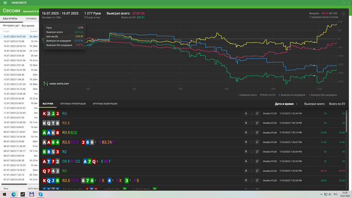352x198 pixels.
Task: Click play icon on 7:26:34 PM hand
Action: point(251,114)
